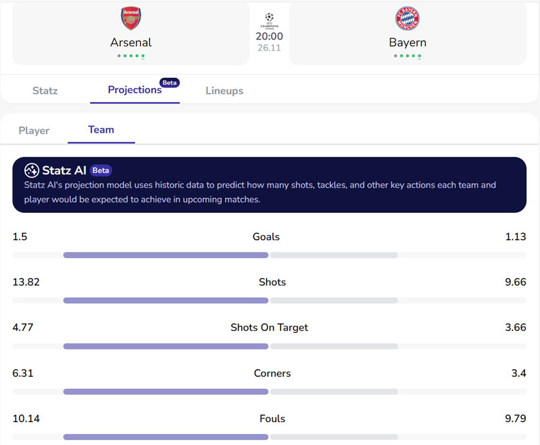Screen dimensions: 540x445
Task: Click the 20:00 kickoff time
Action: point(269,36)
